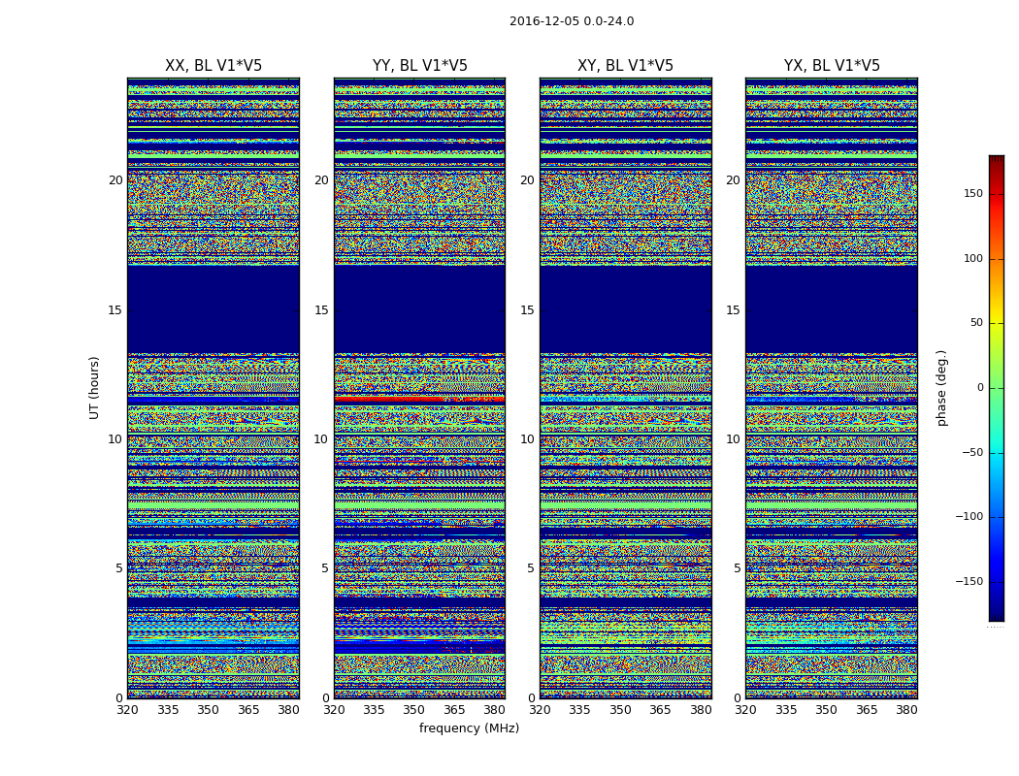Click inside the XX phase waterfall plot

214,388
